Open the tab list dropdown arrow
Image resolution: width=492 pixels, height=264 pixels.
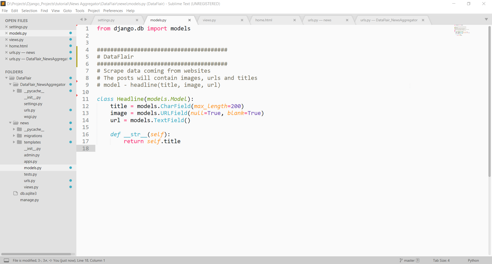(486, 19)
